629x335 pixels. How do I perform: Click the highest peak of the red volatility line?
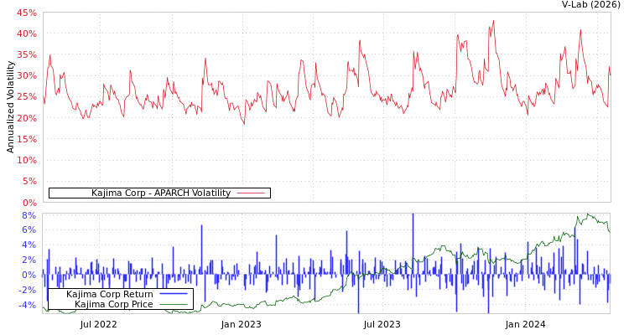coord(493,21)
